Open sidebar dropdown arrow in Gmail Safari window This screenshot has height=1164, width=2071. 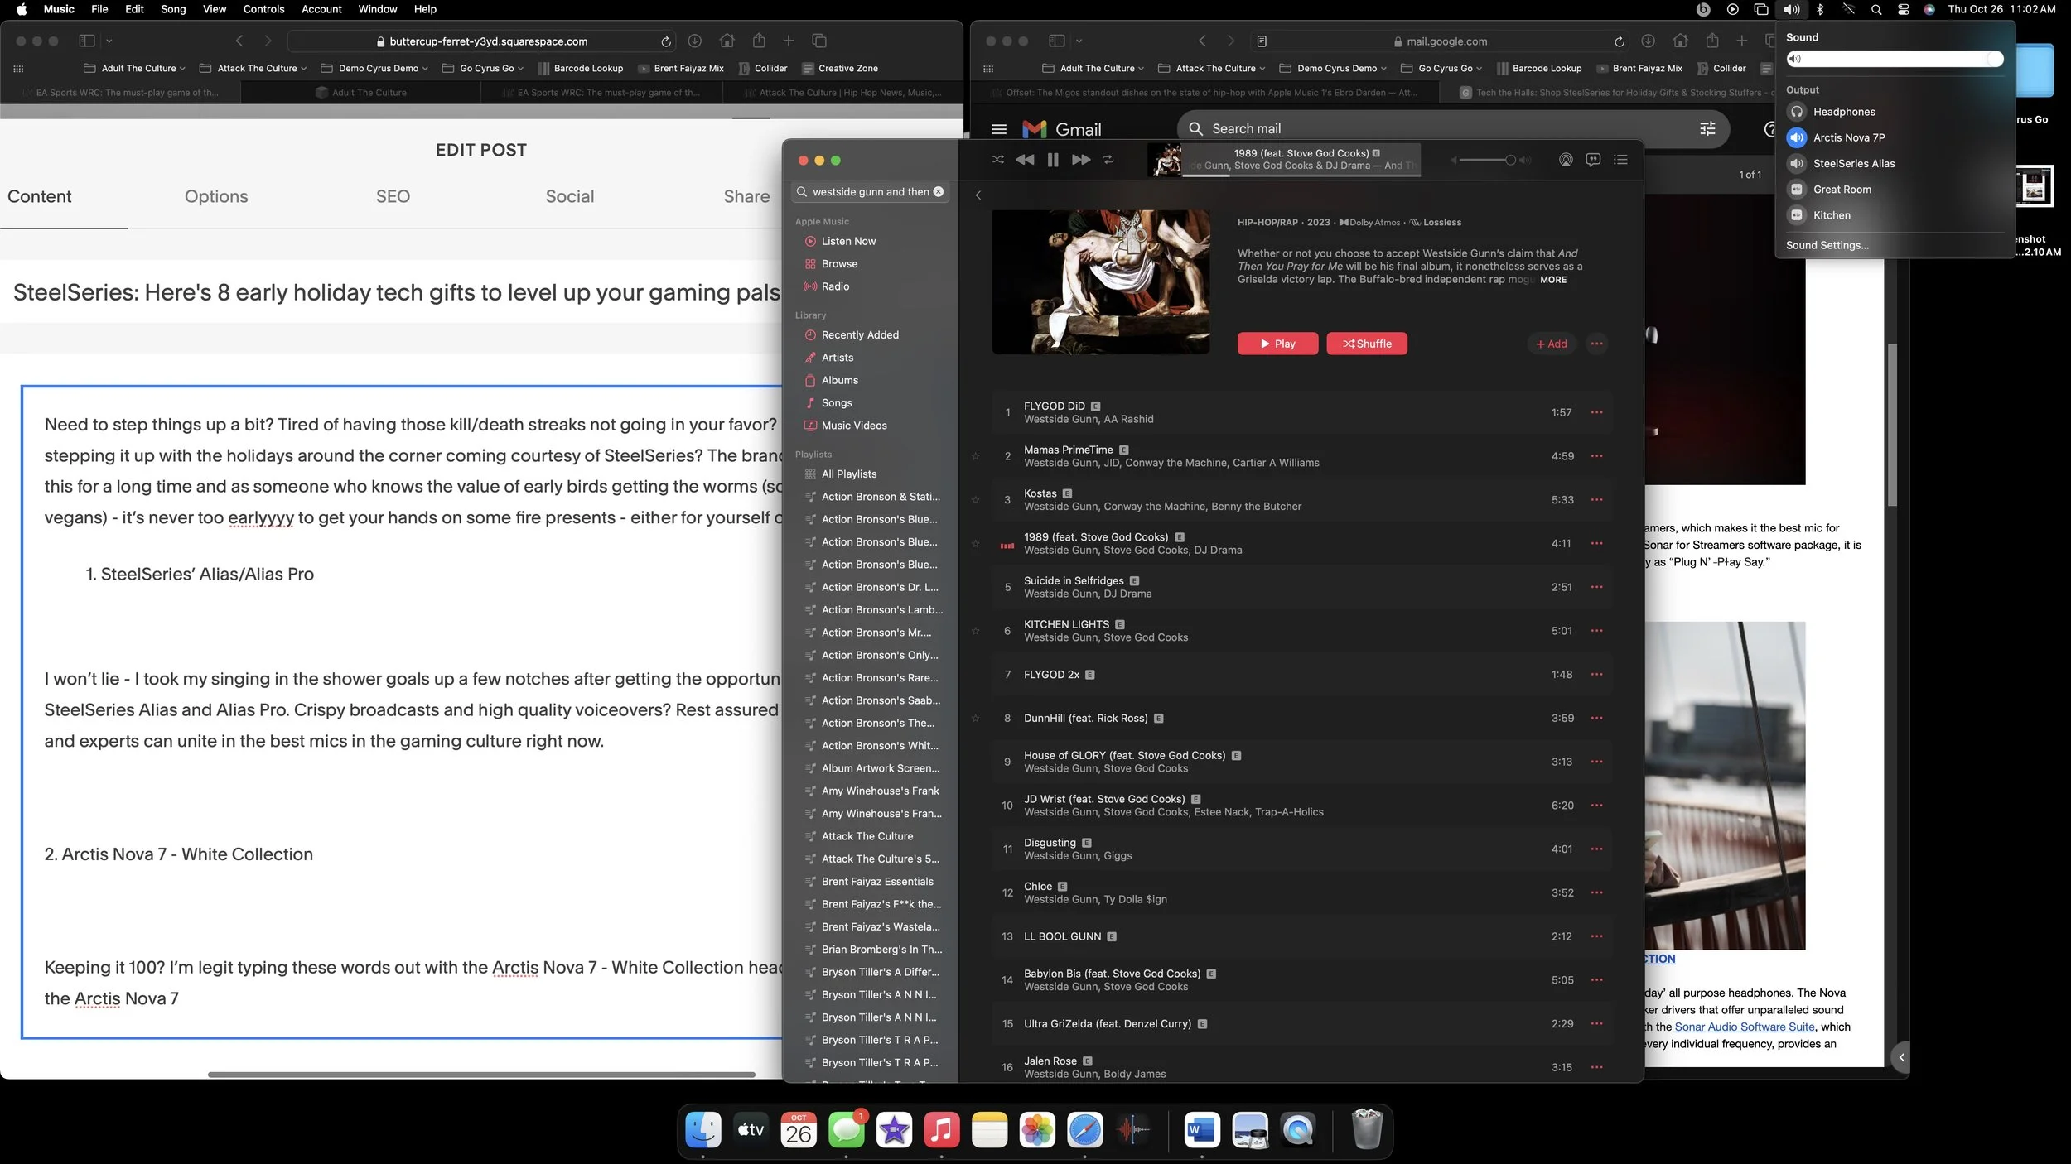pyautogui.click(x=1079, y=41)
